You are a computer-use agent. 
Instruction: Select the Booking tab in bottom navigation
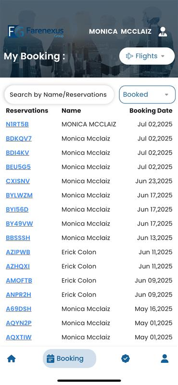(69, 359)
